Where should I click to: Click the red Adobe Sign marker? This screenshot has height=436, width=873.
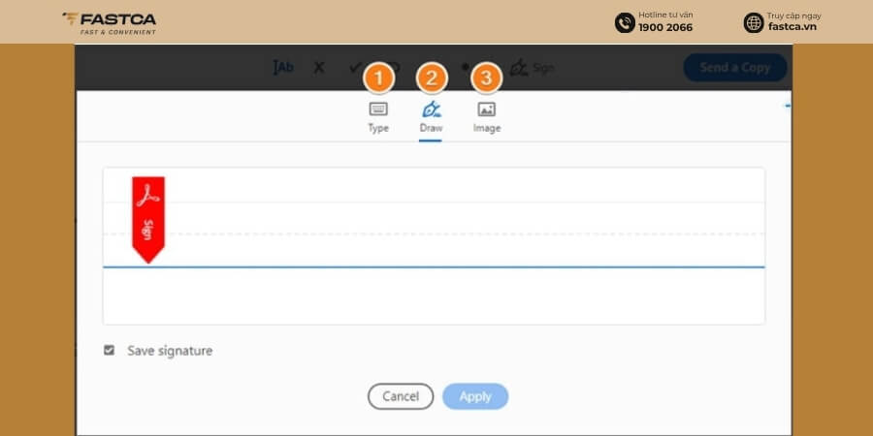click(x=148, y=220)
